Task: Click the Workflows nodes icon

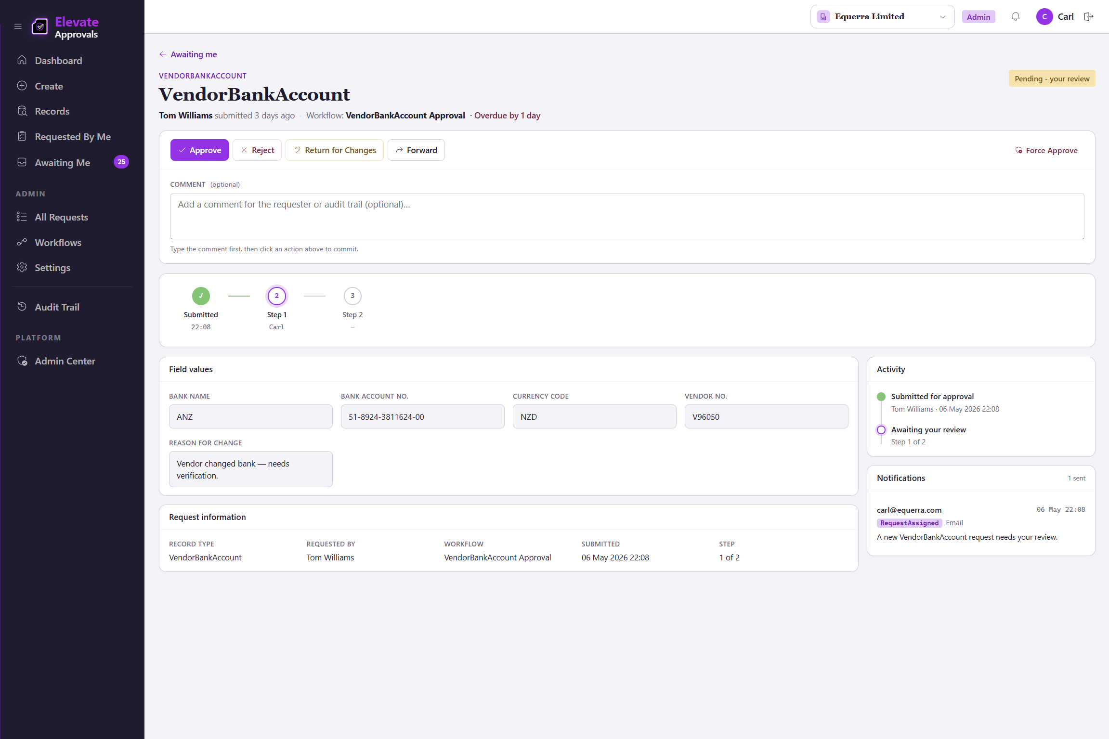Action: coord(22,242)
